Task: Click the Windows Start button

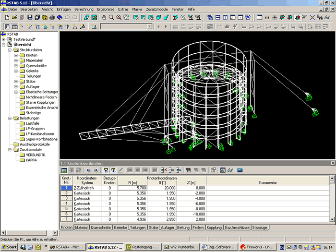Action: 9,247
